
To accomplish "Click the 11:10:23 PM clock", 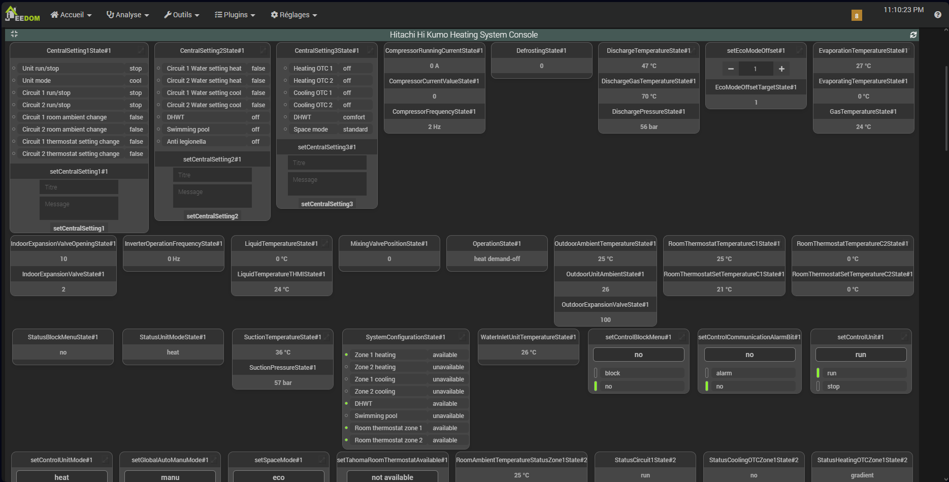I will 904,10.
